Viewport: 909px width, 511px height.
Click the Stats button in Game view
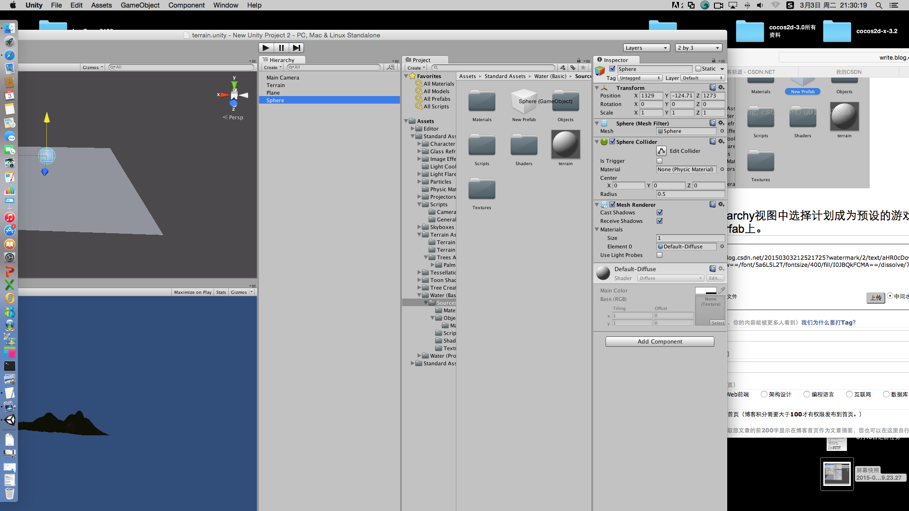[221, 292]
